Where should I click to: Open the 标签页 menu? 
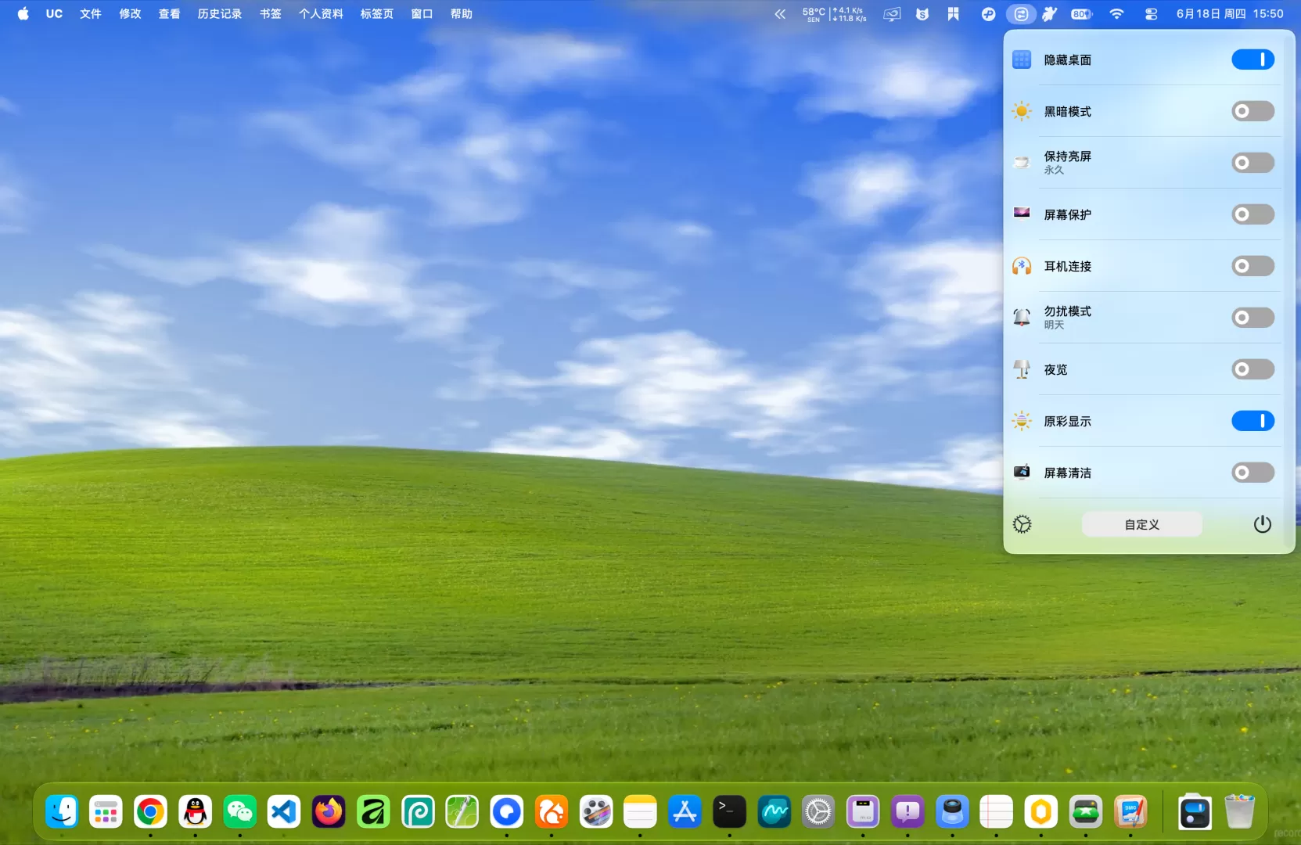click(376, 13)
